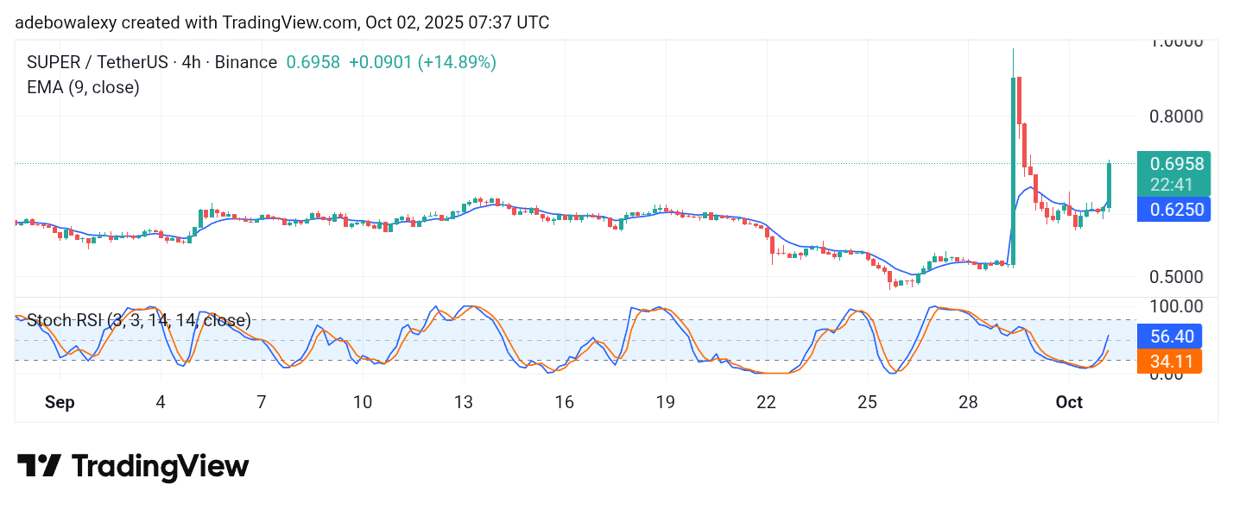Screen dimensions: 1233x510
Task: Click the Oct label on time axis
Action: [x=1069, y=403]
